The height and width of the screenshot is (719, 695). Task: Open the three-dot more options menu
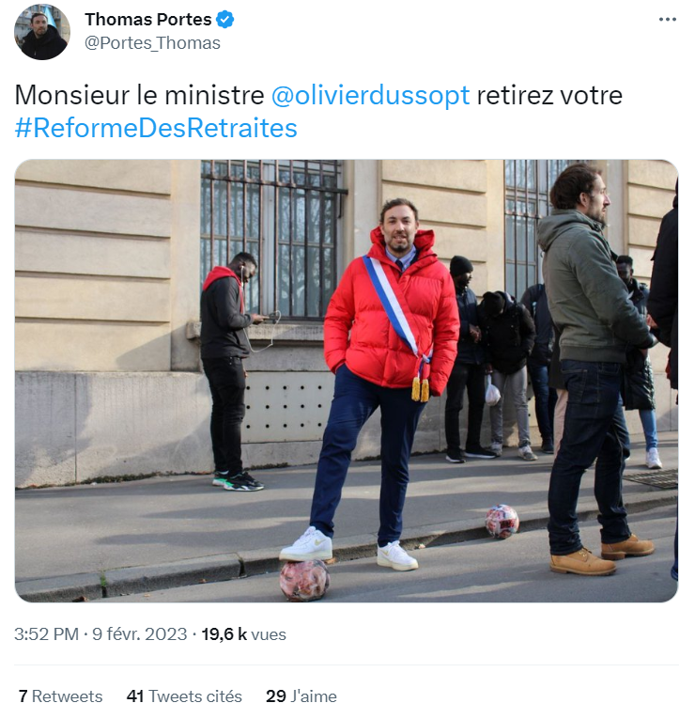point(667,19)
